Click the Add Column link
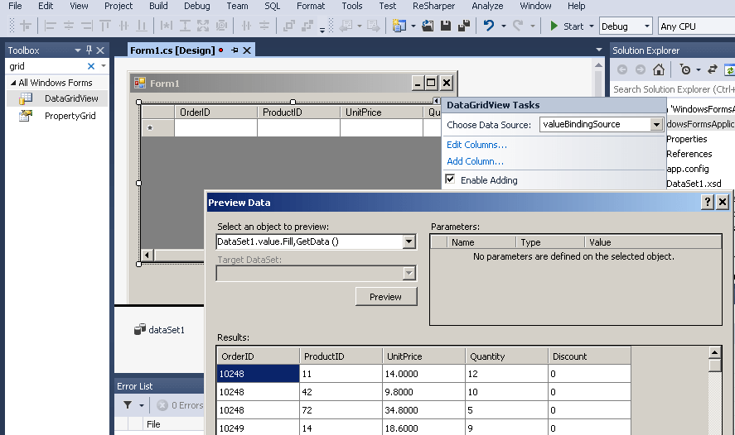Screen dimensions: 735x435 coord(476,161)
